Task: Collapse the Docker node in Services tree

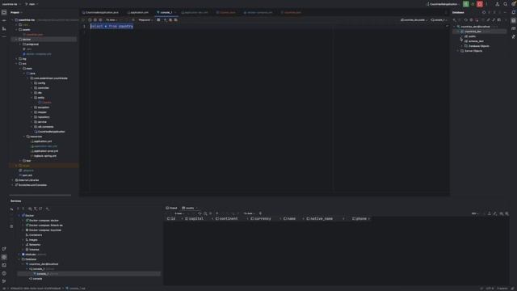Action: 19,216
